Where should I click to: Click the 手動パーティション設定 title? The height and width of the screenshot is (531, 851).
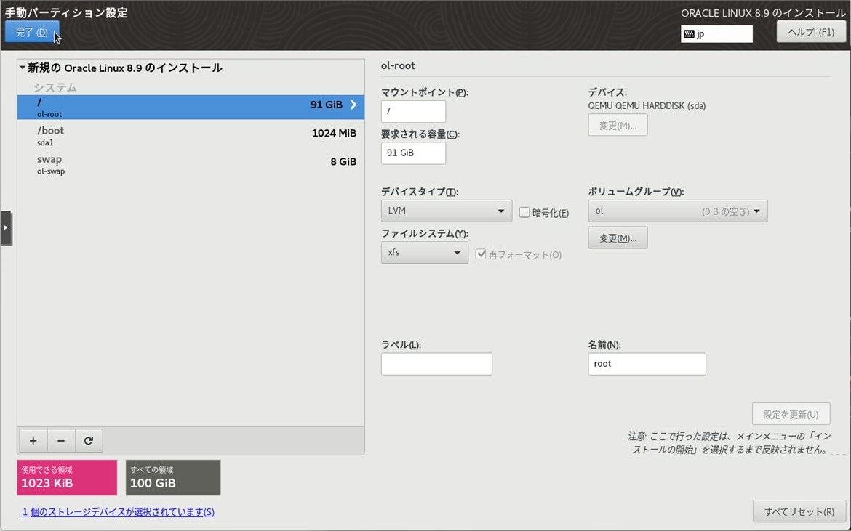66,12
